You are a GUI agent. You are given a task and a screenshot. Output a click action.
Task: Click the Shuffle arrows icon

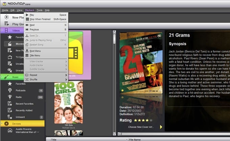27,80
